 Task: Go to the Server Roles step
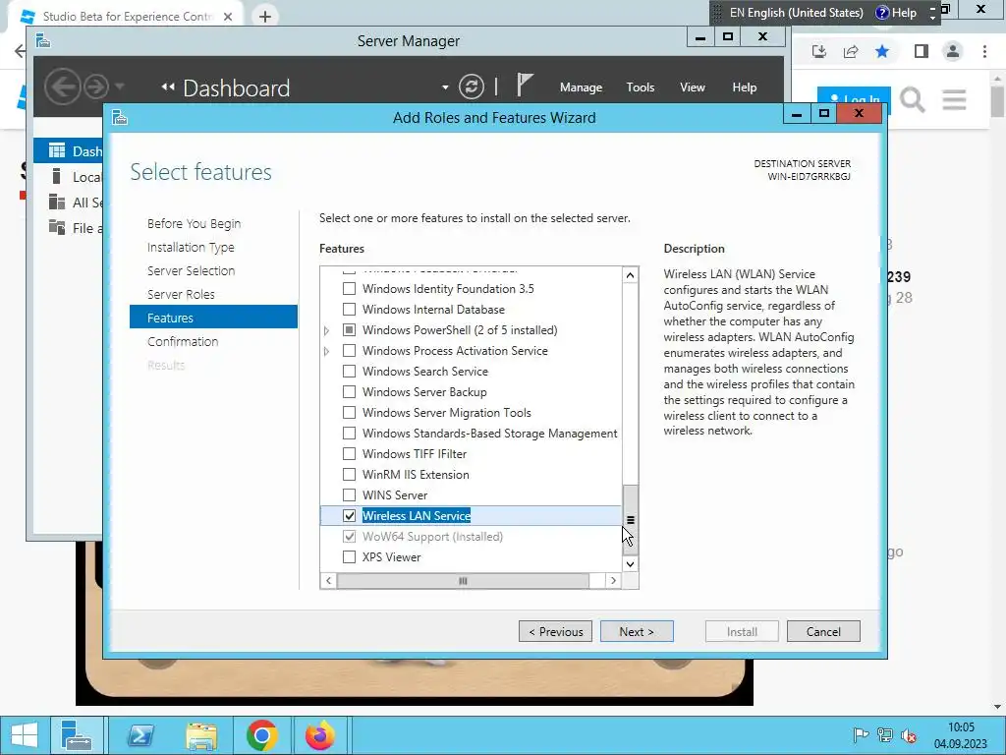[181, 294]
